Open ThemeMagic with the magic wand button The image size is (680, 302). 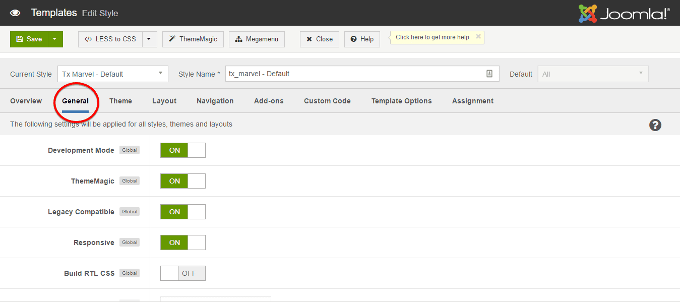[x=193, y=39]
